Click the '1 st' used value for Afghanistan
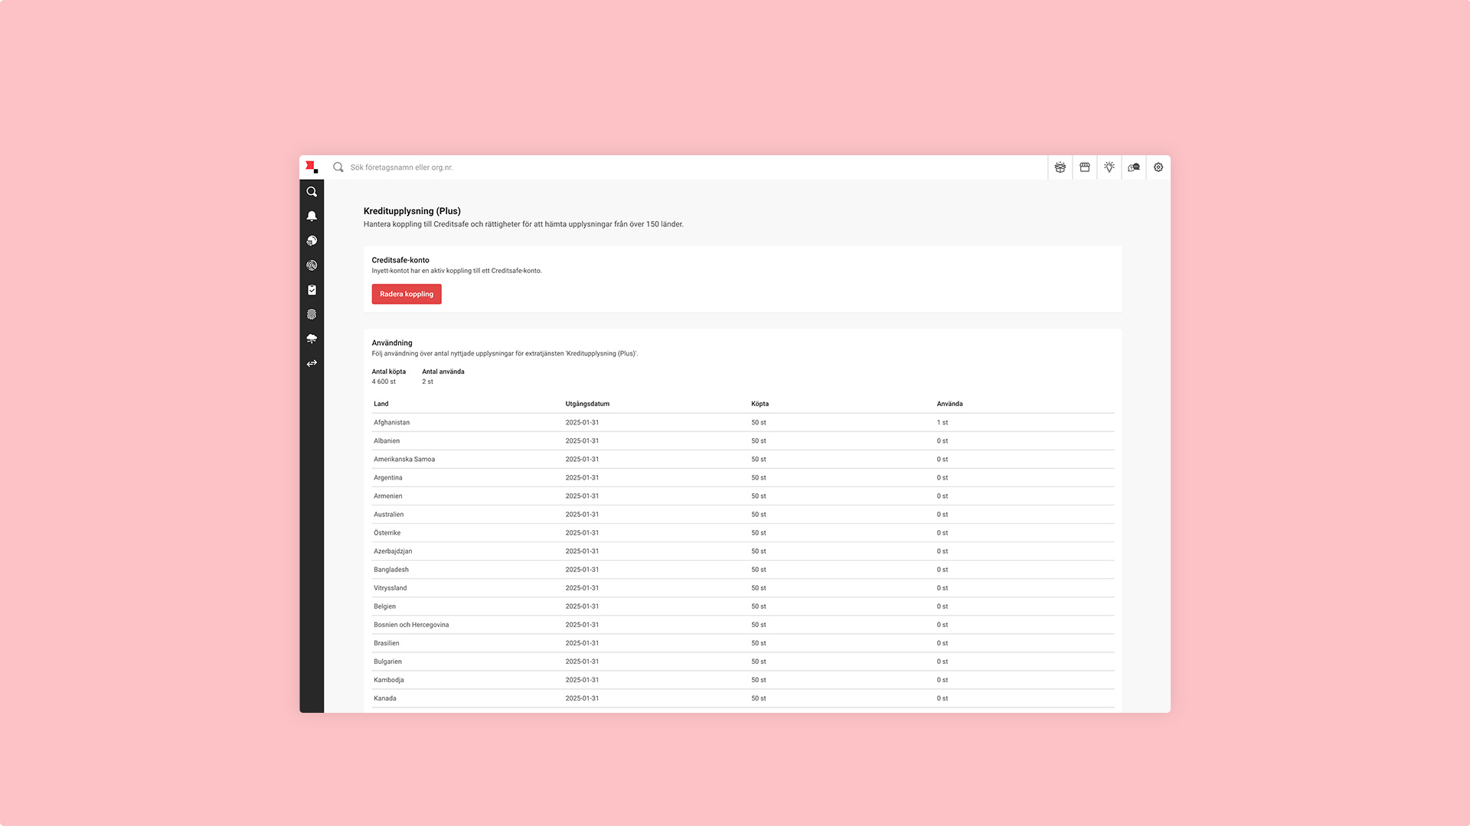Screen dimensions: 1470x826 click(x=942, y=423)
